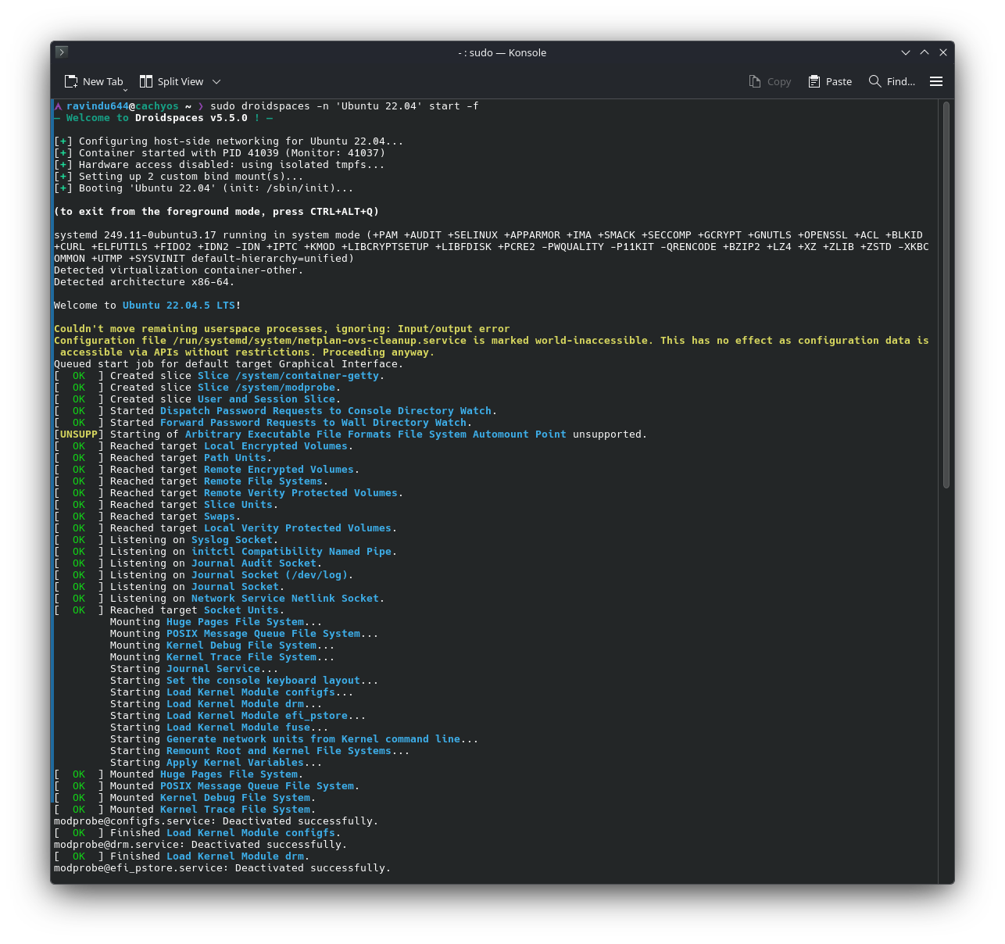Expand the New Tab dropdown arrow
The height and width of the screenshot is (944, 1005).
point(125,90)
